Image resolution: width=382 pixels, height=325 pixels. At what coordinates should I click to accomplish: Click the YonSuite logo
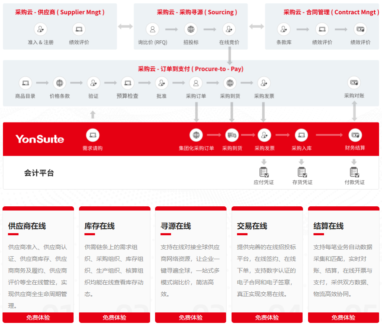(40, 139)
